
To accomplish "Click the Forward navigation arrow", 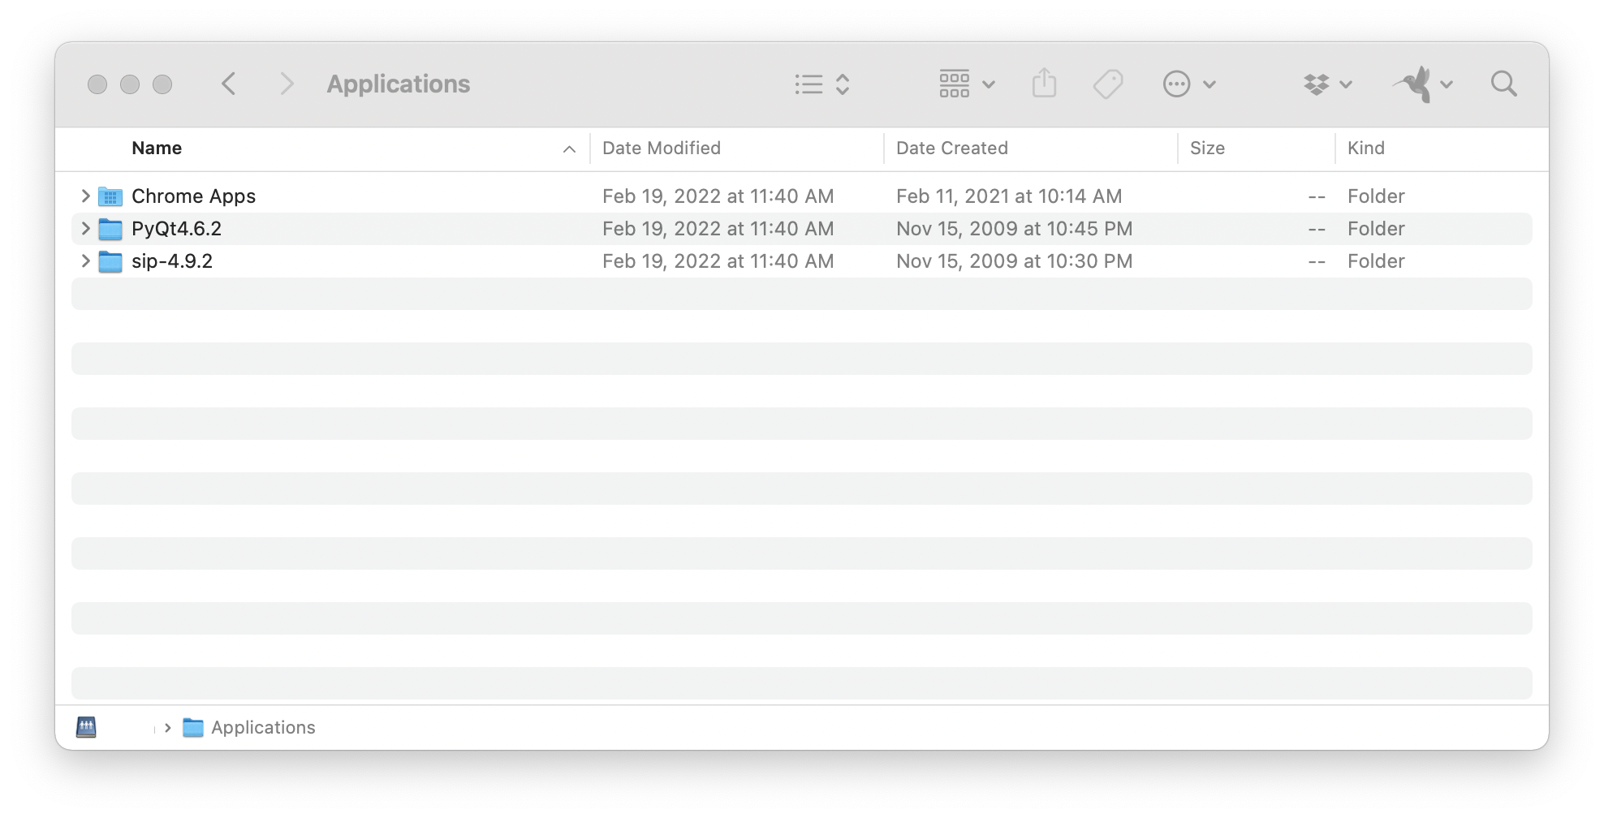I will pyautogui.click(x=286, y=84).
